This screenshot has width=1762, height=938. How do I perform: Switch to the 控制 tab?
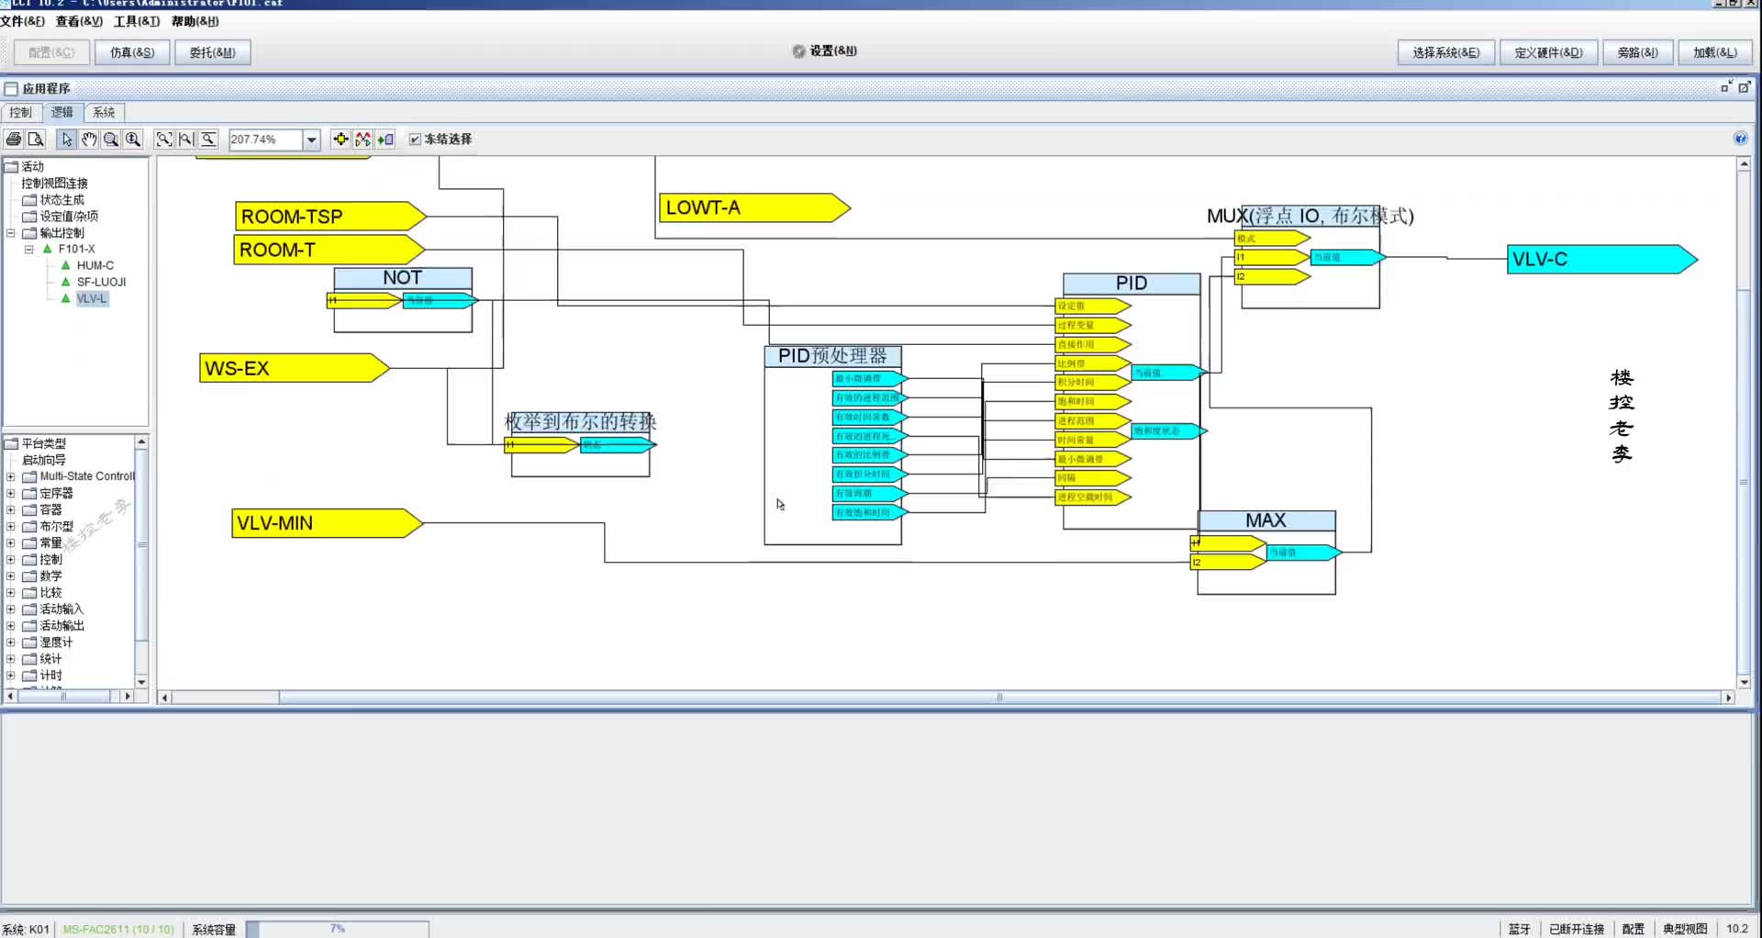(x=20, y=113)
